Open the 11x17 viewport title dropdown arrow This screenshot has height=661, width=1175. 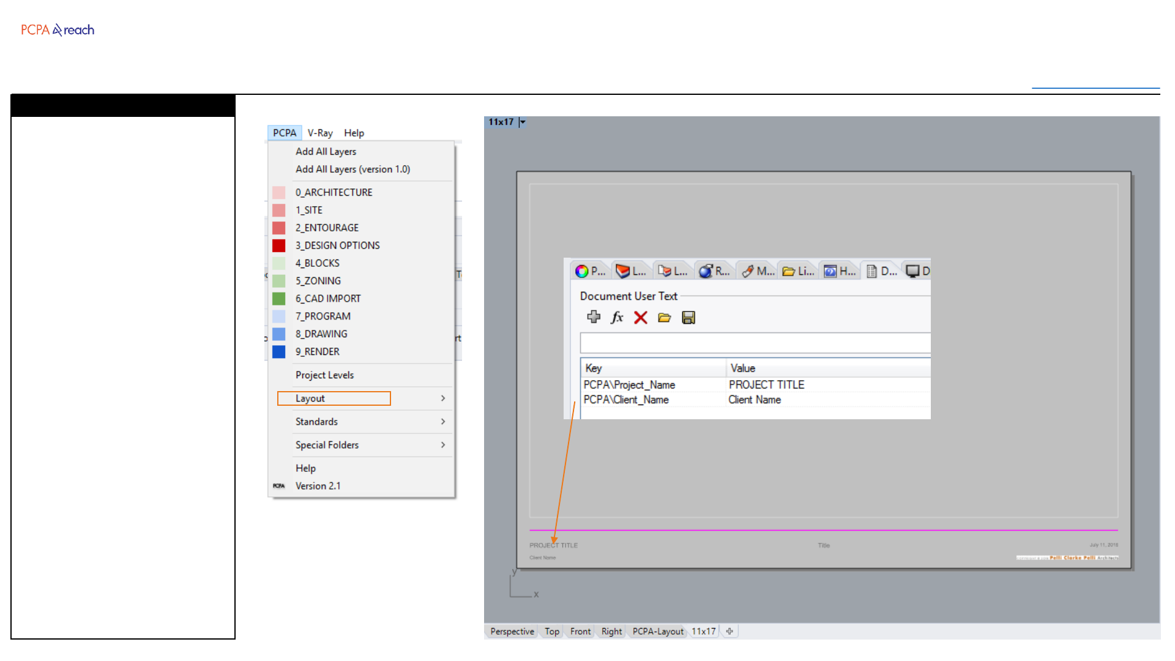pyautogui.click(x=523, y=122)
